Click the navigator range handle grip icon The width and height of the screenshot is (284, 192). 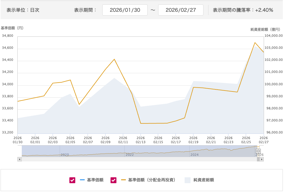(x=258, y=151)
